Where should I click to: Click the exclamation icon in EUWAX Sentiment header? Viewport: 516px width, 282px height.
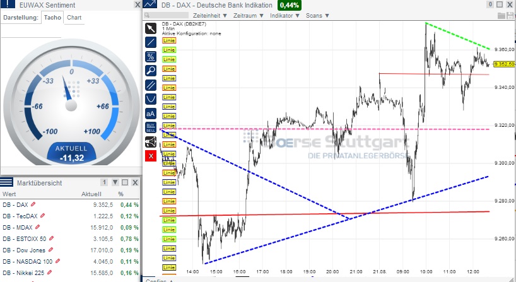(8, 4)
